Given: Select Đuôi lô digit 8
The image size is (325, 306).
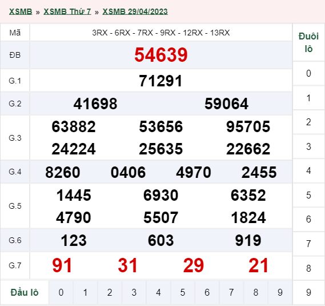Looking at the screenshot, I should 308,268.
